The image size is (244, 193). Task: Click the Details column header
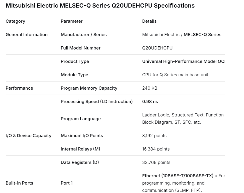[149, 21]
